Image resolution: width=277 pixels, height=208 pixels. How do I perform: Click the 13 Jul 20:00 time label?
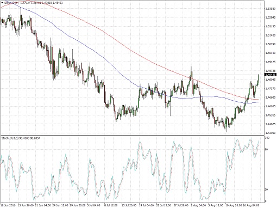click(129, 205)
